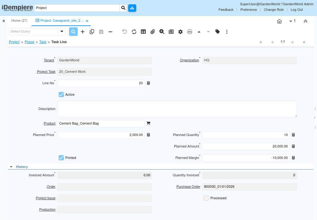This screenshot has width=317, height=220.
Task: Click the Delete record minus icon
Action: point(111,32)
